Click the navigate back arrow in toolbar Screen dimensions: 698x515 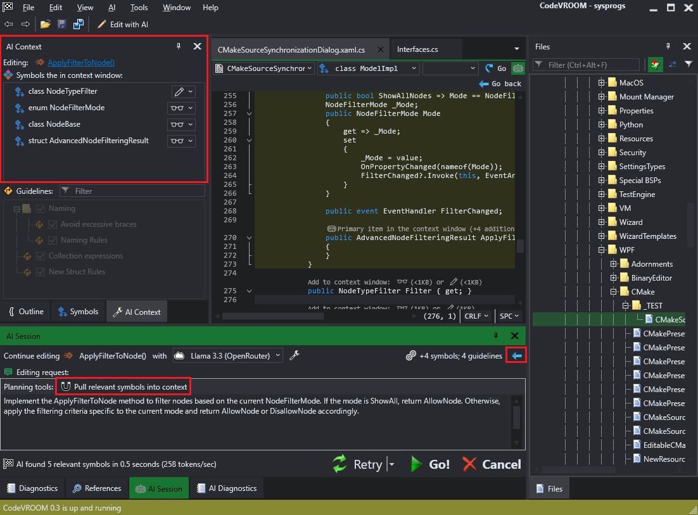tap(9, 25)
